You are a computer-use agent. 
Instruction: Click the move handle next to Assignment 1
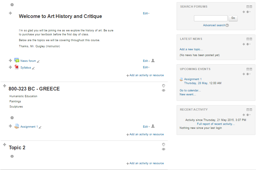(x=10, y=126)
